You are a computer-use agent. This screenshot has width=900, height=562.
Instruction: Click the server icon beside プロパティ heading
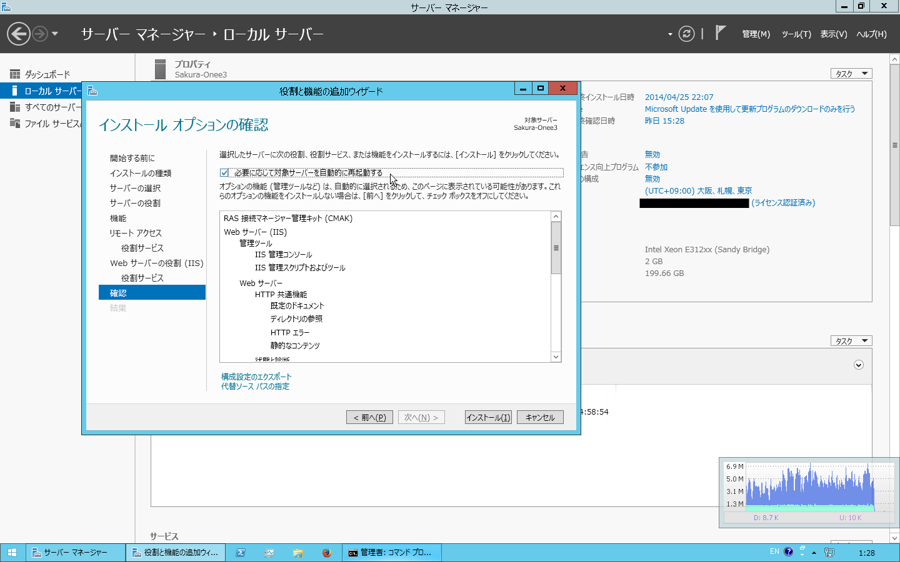tap(161, 69)
